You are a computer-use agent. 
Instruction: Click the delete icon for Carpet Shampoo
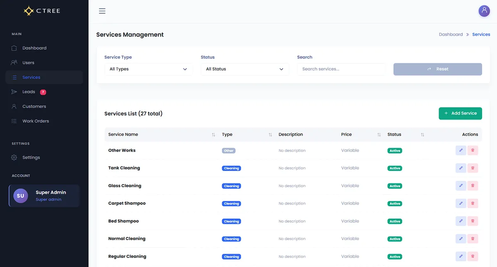[x=473, y=203]
